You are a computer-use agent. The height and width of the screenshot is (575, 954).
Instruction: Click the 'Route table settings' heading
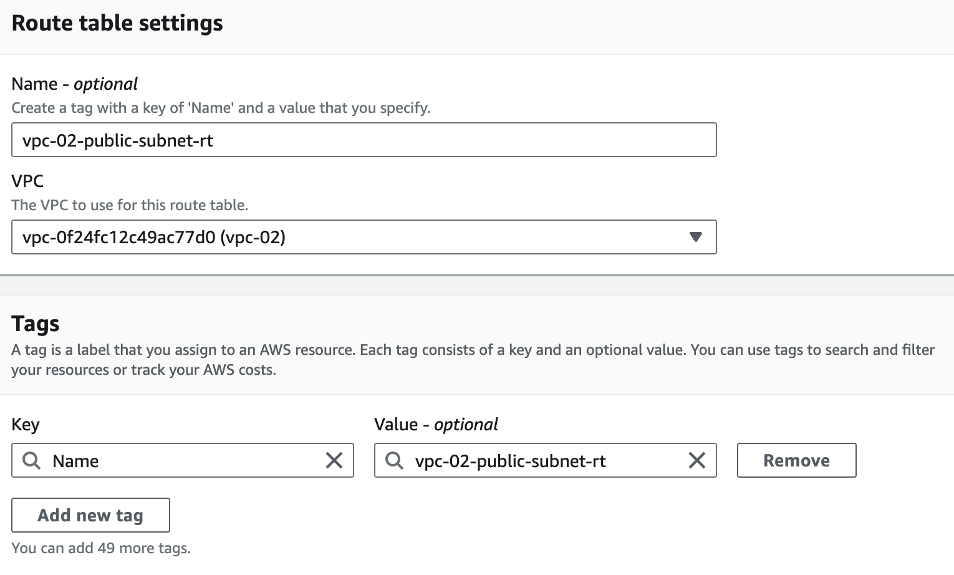point(117,23)
